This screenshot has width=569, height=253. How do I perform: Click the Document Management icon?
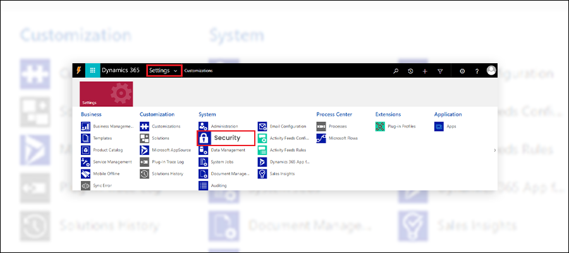[x=203, y=174]
